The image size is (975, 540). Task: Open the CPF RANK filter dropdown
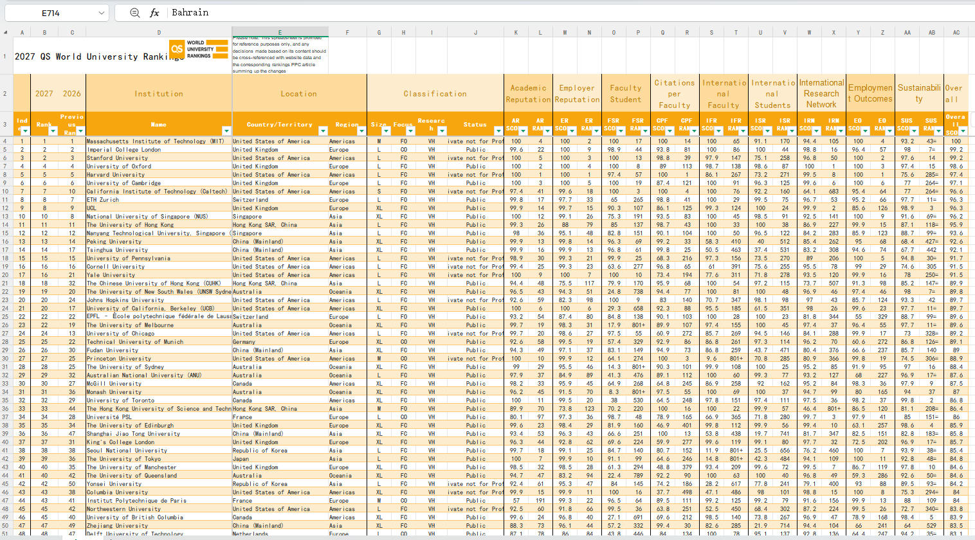click(694, 131)
